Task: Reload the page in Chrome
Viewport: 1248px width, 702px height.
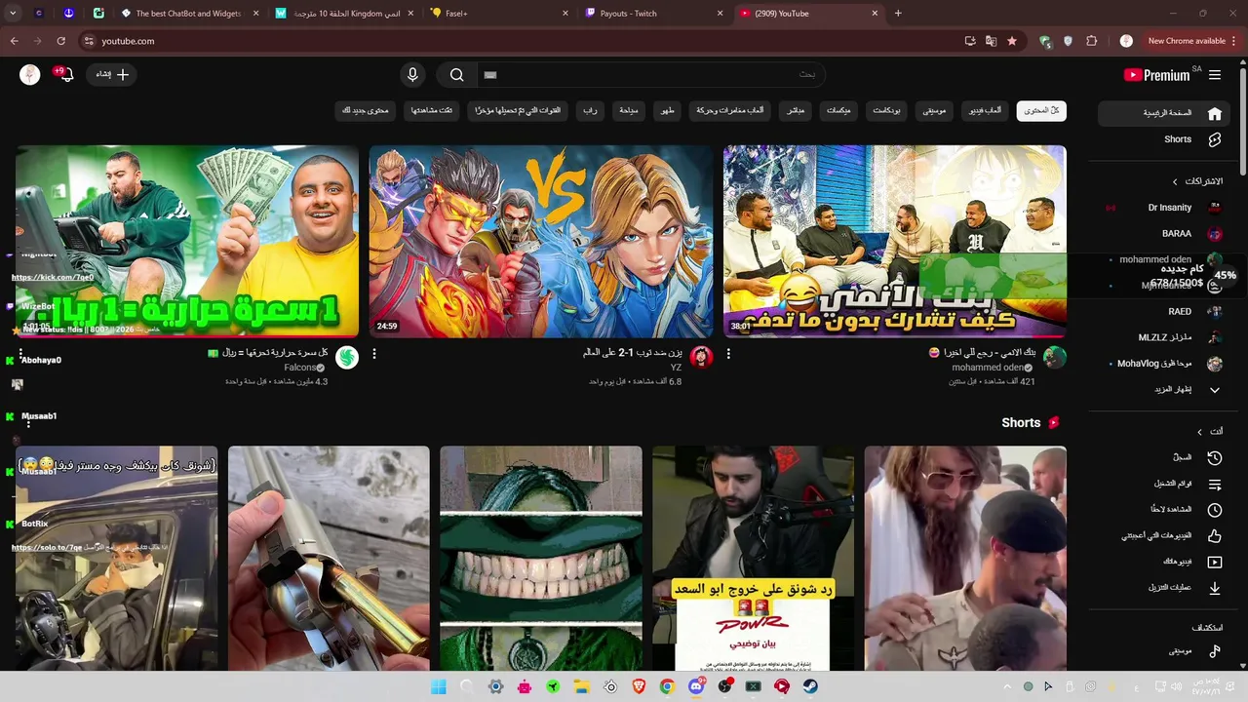Action: click(x=60, y=41)
